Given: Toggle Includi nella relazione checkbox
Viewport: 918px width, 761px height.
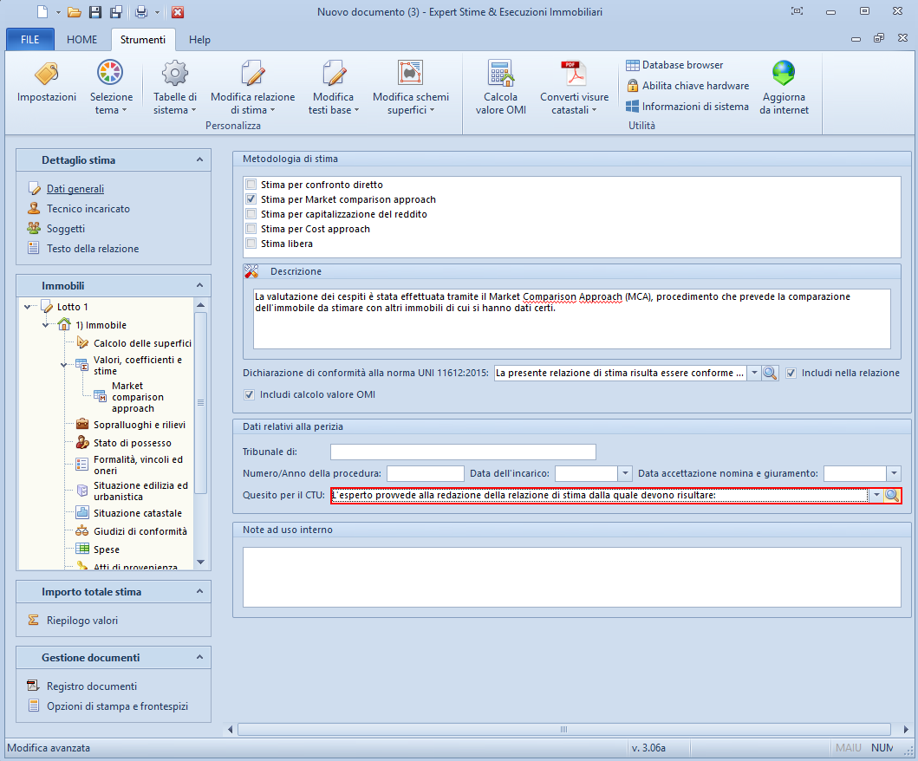Looking at the screenshot, I should (x=791, y=373).
